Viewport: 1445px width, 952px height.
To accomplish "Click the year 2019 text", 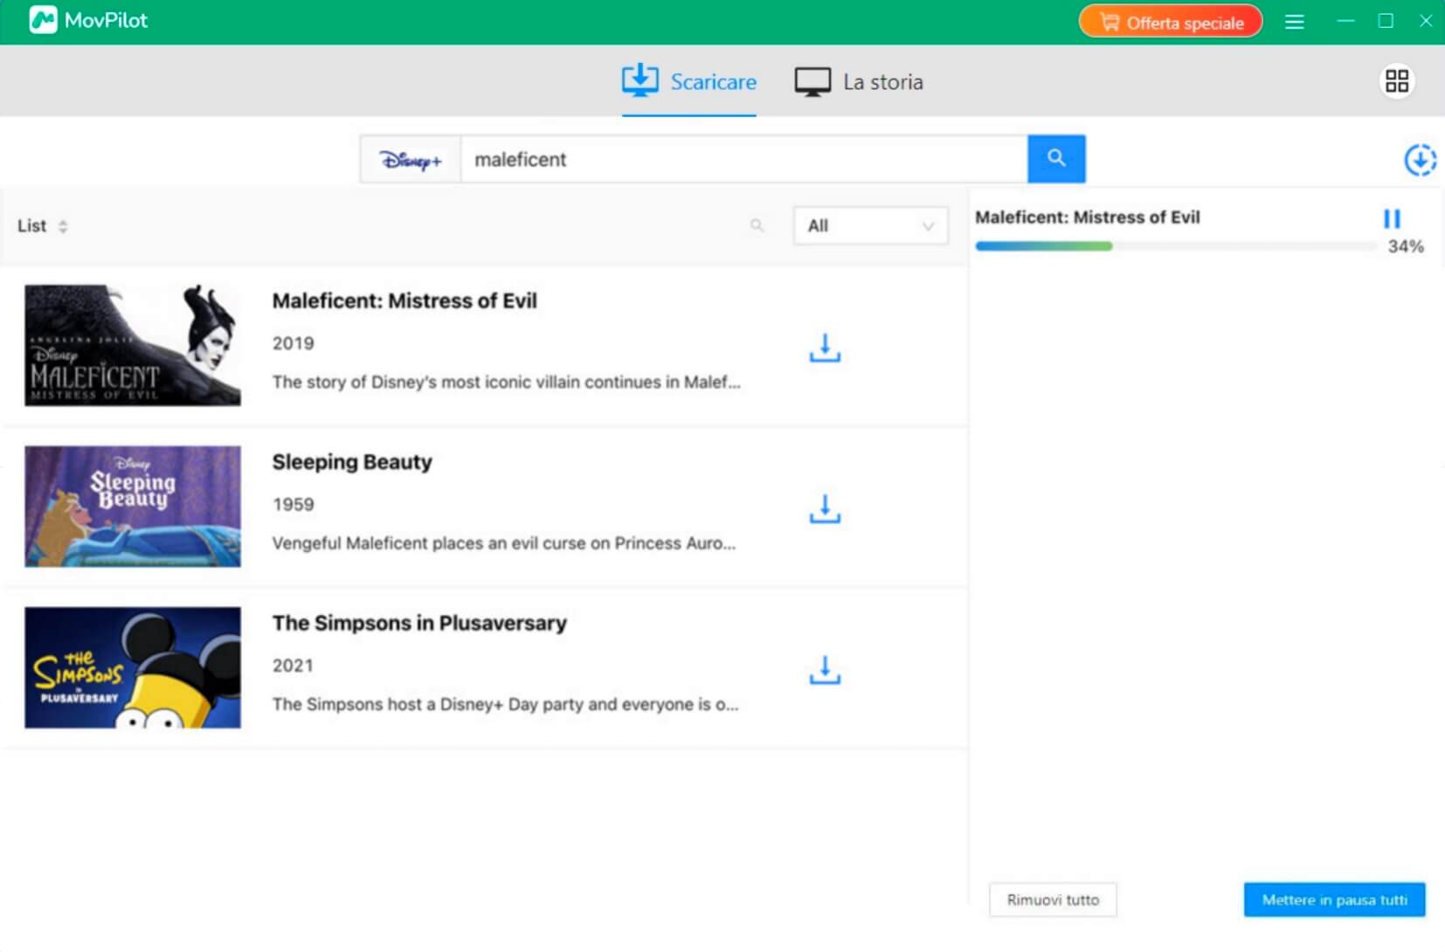I will click(293, 343).
